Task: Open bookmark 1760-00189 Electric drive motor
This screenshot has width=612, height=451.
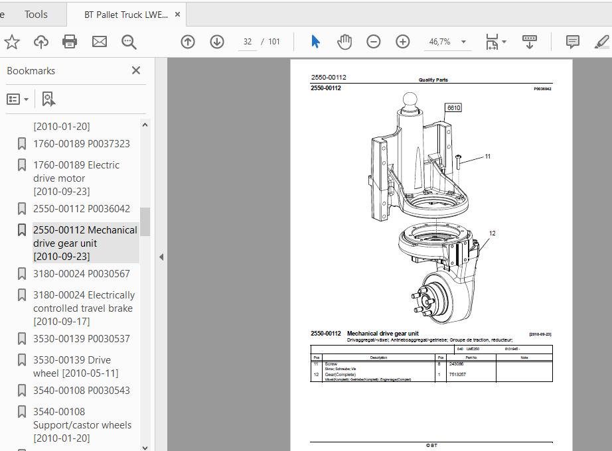Action: tap(76, 178)
